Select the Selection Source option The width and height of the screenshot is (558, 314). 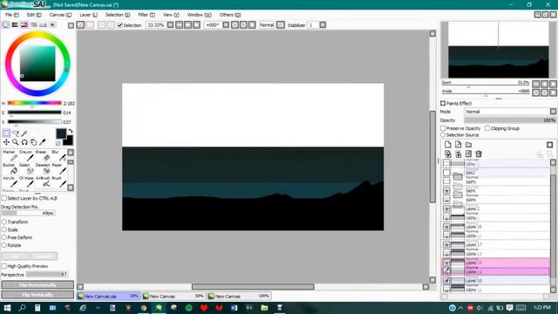[x=443, y=135]
